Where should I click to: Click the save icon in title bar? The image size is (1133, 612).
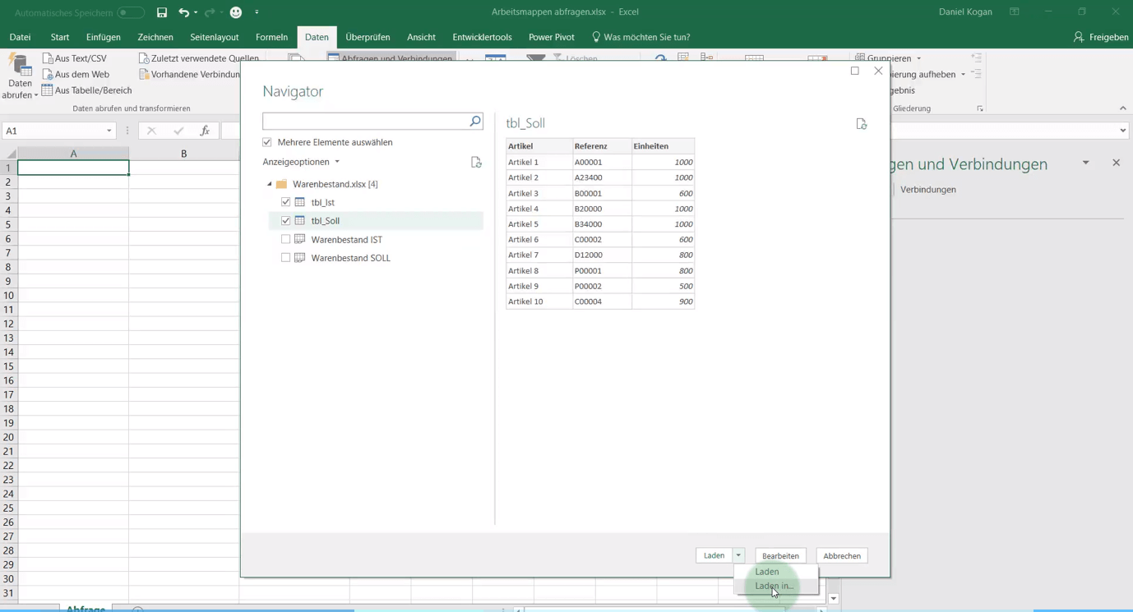pos(162,12)
